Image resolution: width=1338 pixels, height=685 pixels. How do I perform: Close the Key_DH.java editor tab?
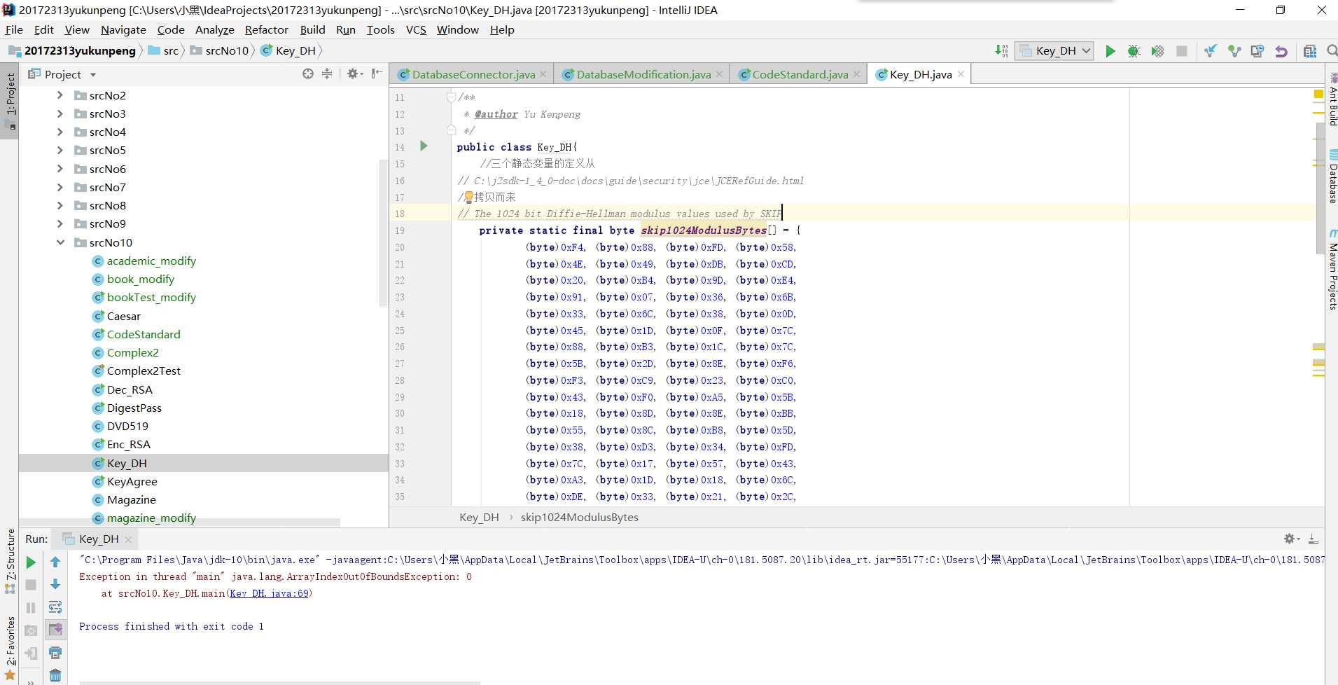tap(961, 74)
